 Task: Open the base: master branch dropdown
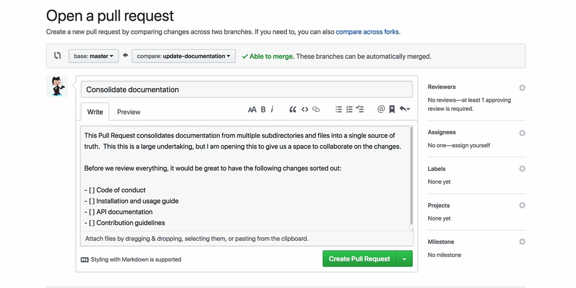coord(93,56)
